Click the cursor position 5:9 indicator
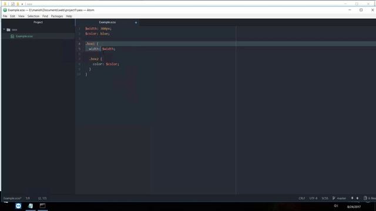Screen dimensions: 376x211 [28, 198]
